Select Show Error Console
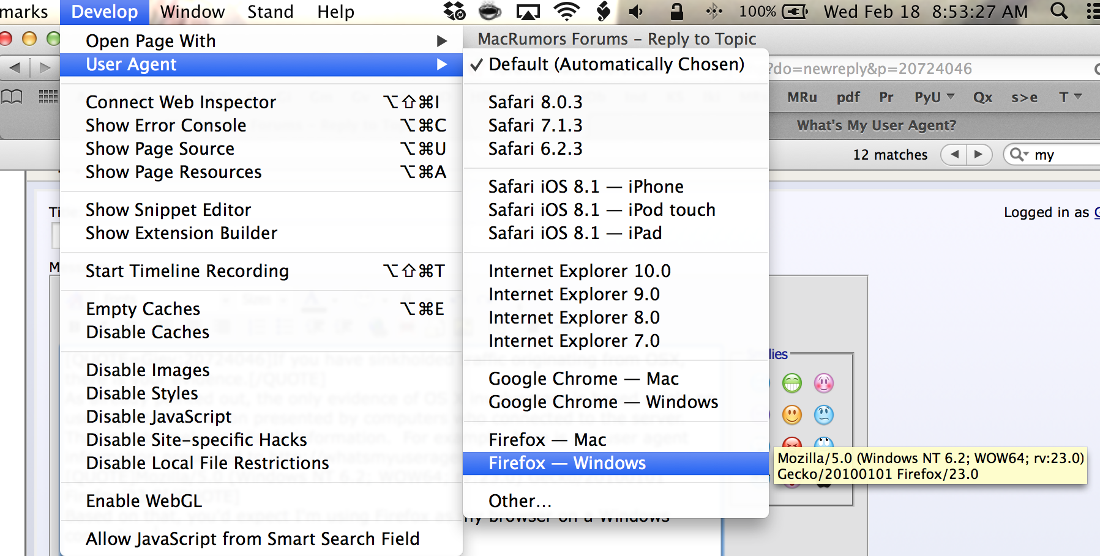Screen dimensions: 1100x556 coord(261,125)
